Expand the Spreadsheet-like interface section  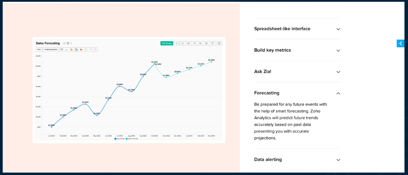338,29
